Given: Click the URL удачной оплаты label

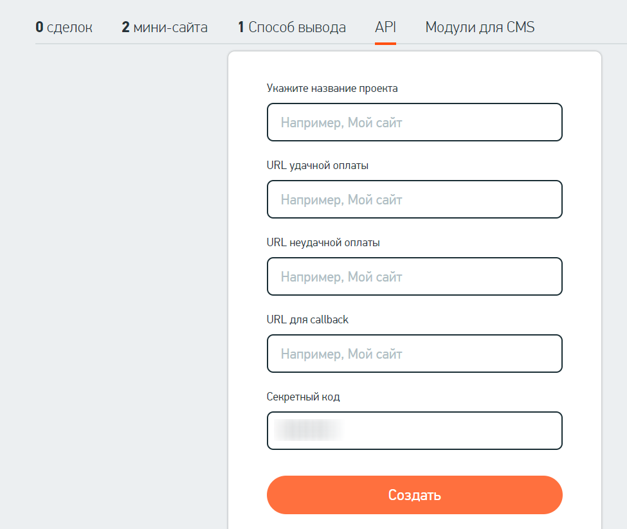Looking at the screenshot, I should point(318,166).
